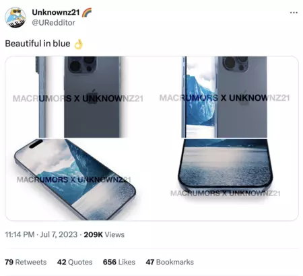Click the Dynamic Island on the angled iPhone
This screenshot has width=303, height=276.
pyautogui.click(x=36, y=144)
